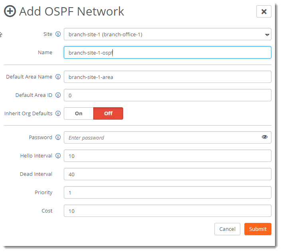Cancel adding the OSPF network
The image size is (281, 252).
[x=227, y=229]
